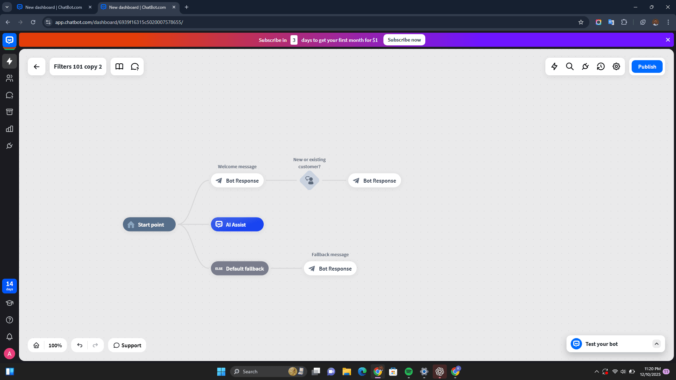Click the Publish button
676x380 pixels.
647,66
